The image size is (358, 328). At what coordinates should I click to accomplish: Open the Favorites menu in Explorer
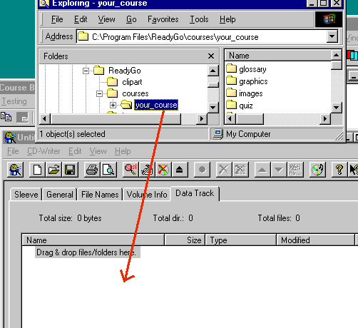coord(163,19)
